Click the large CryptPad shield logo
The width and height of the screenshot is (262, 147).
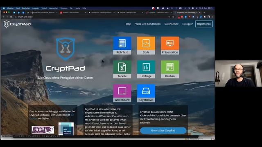[65, 49]
